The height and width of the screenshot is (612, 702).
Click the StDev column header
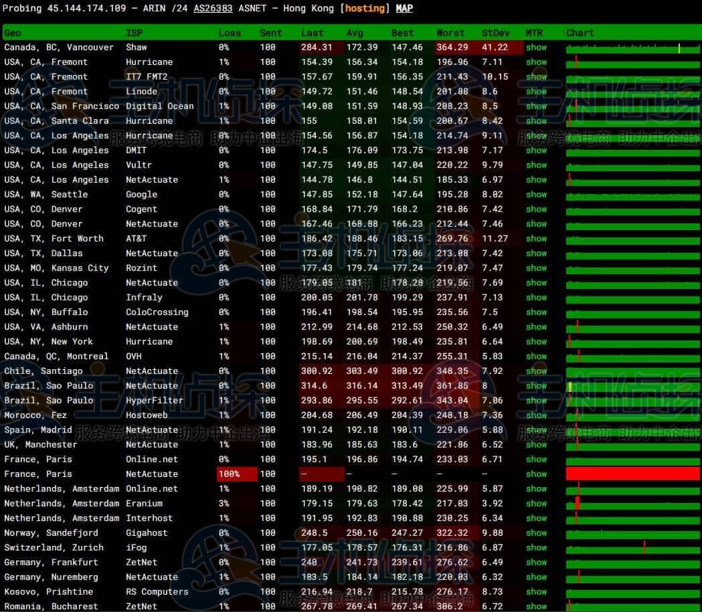click(495, 33)
